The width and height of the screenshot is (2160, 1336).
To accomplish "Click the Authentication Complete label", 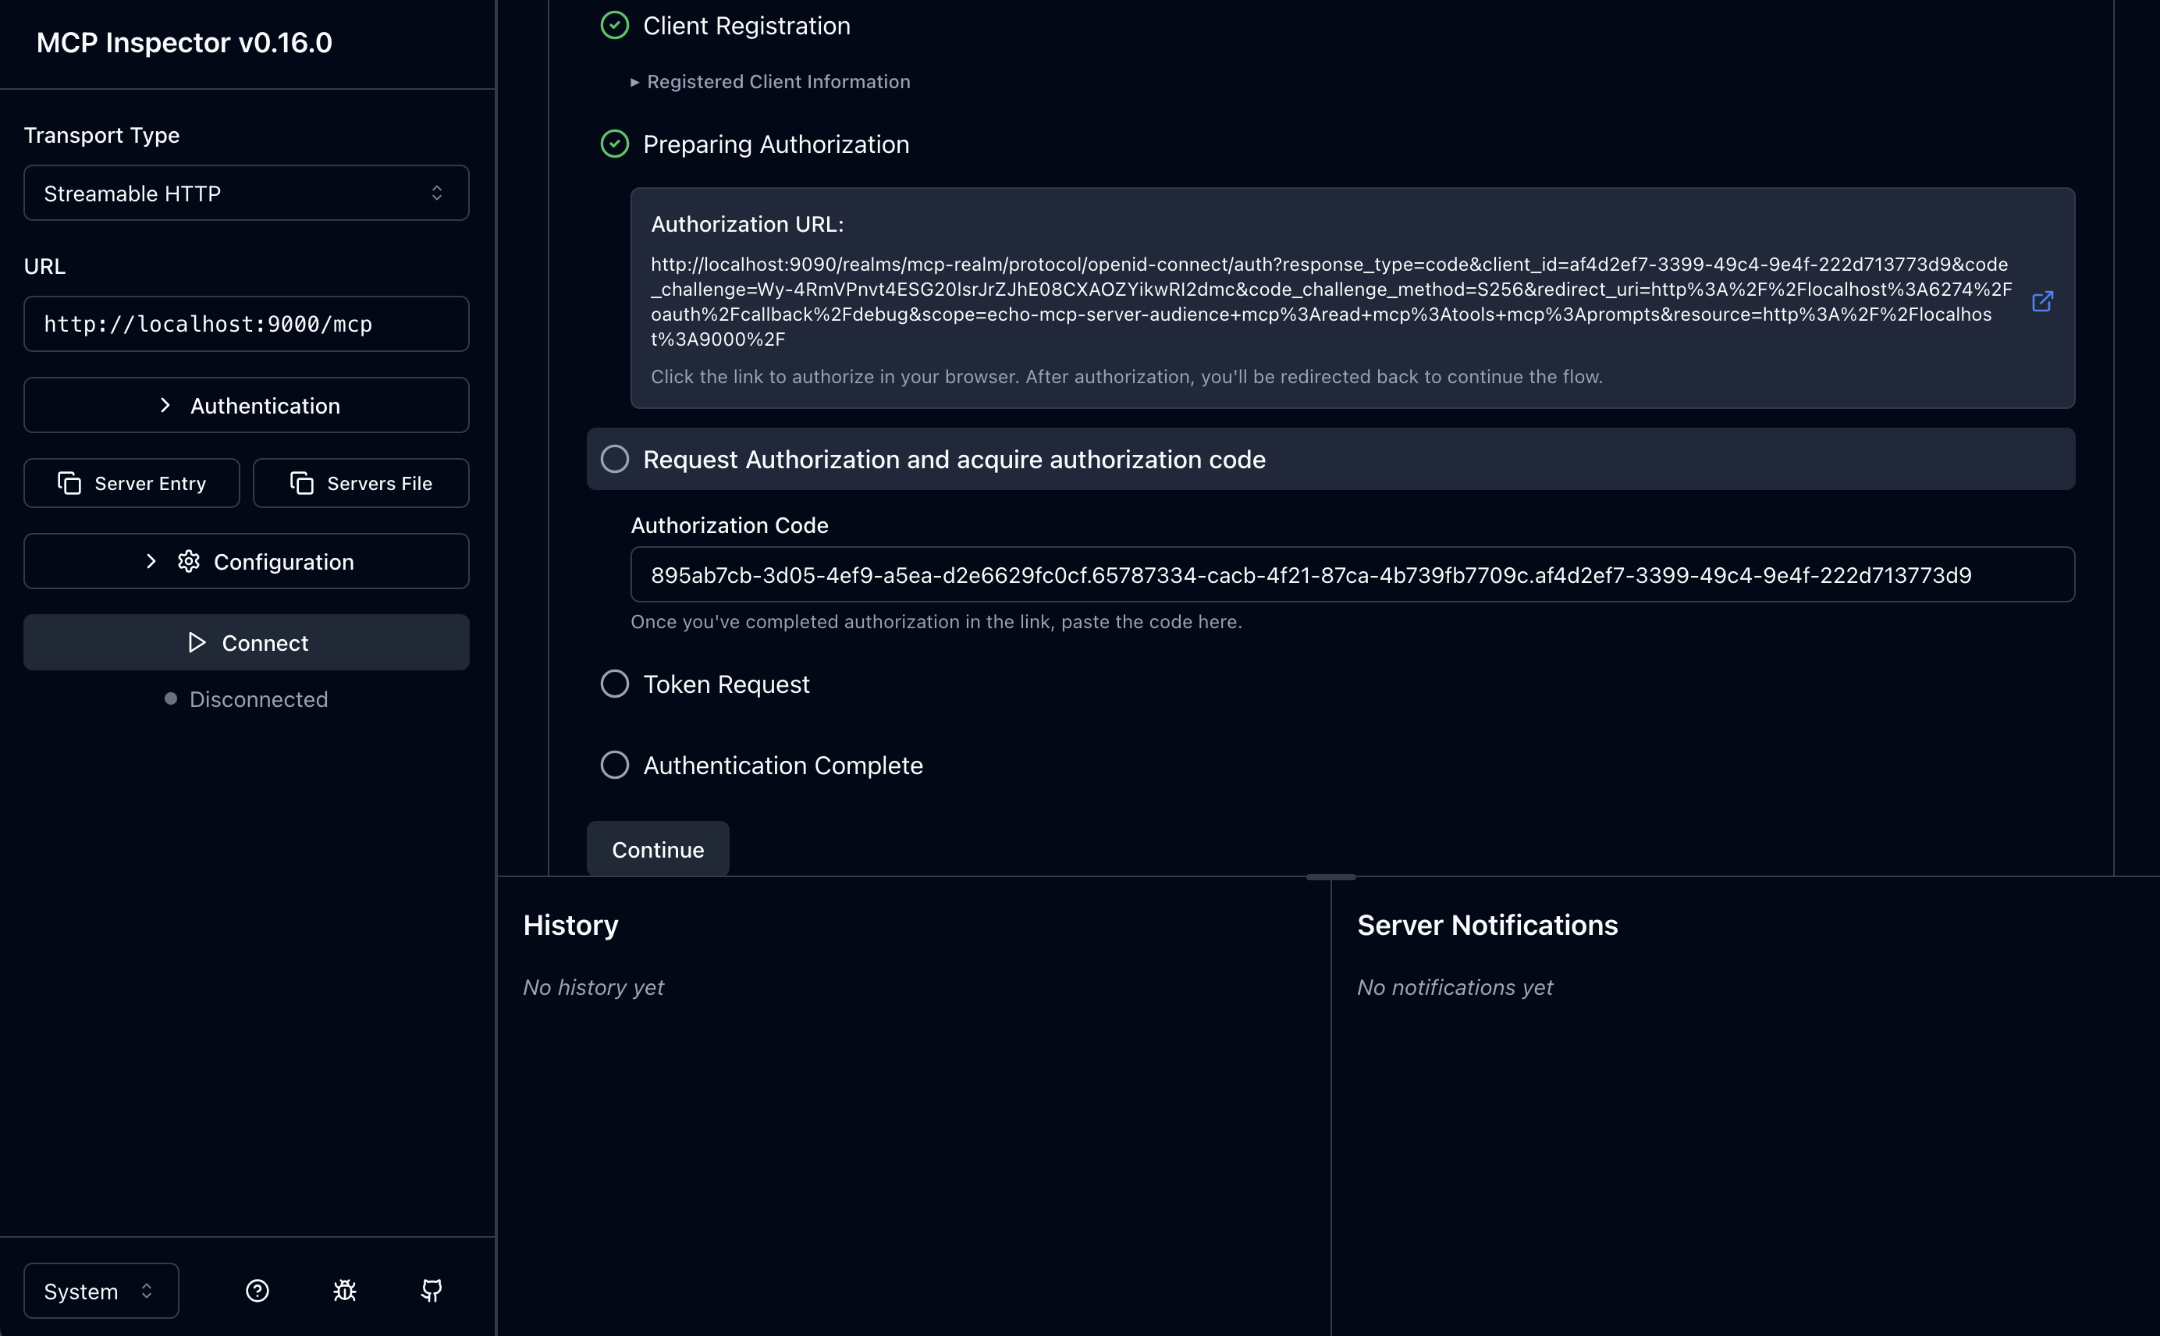I will coord(783,766).
